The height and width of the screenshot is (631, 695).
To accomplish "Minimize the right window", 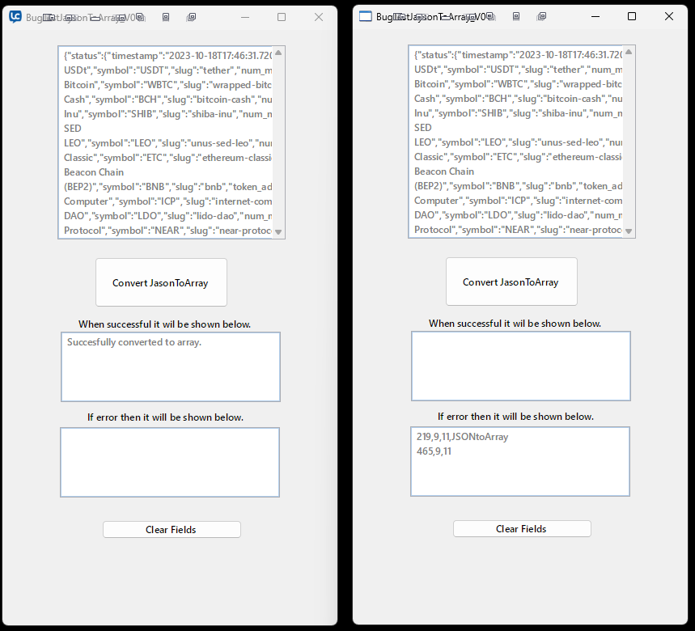I will pos(595,16).
